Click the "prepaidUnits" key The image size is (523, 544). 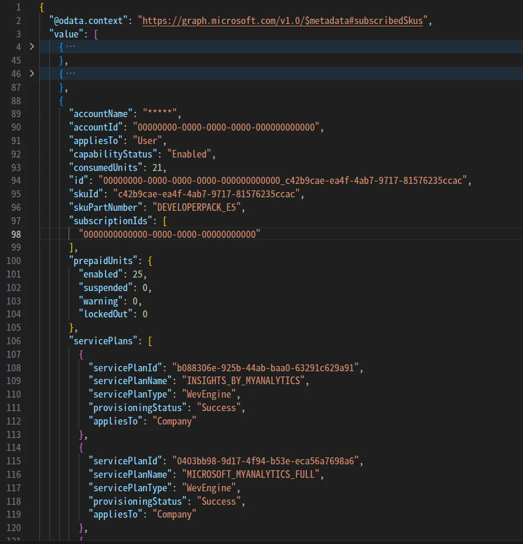point(103,261)
